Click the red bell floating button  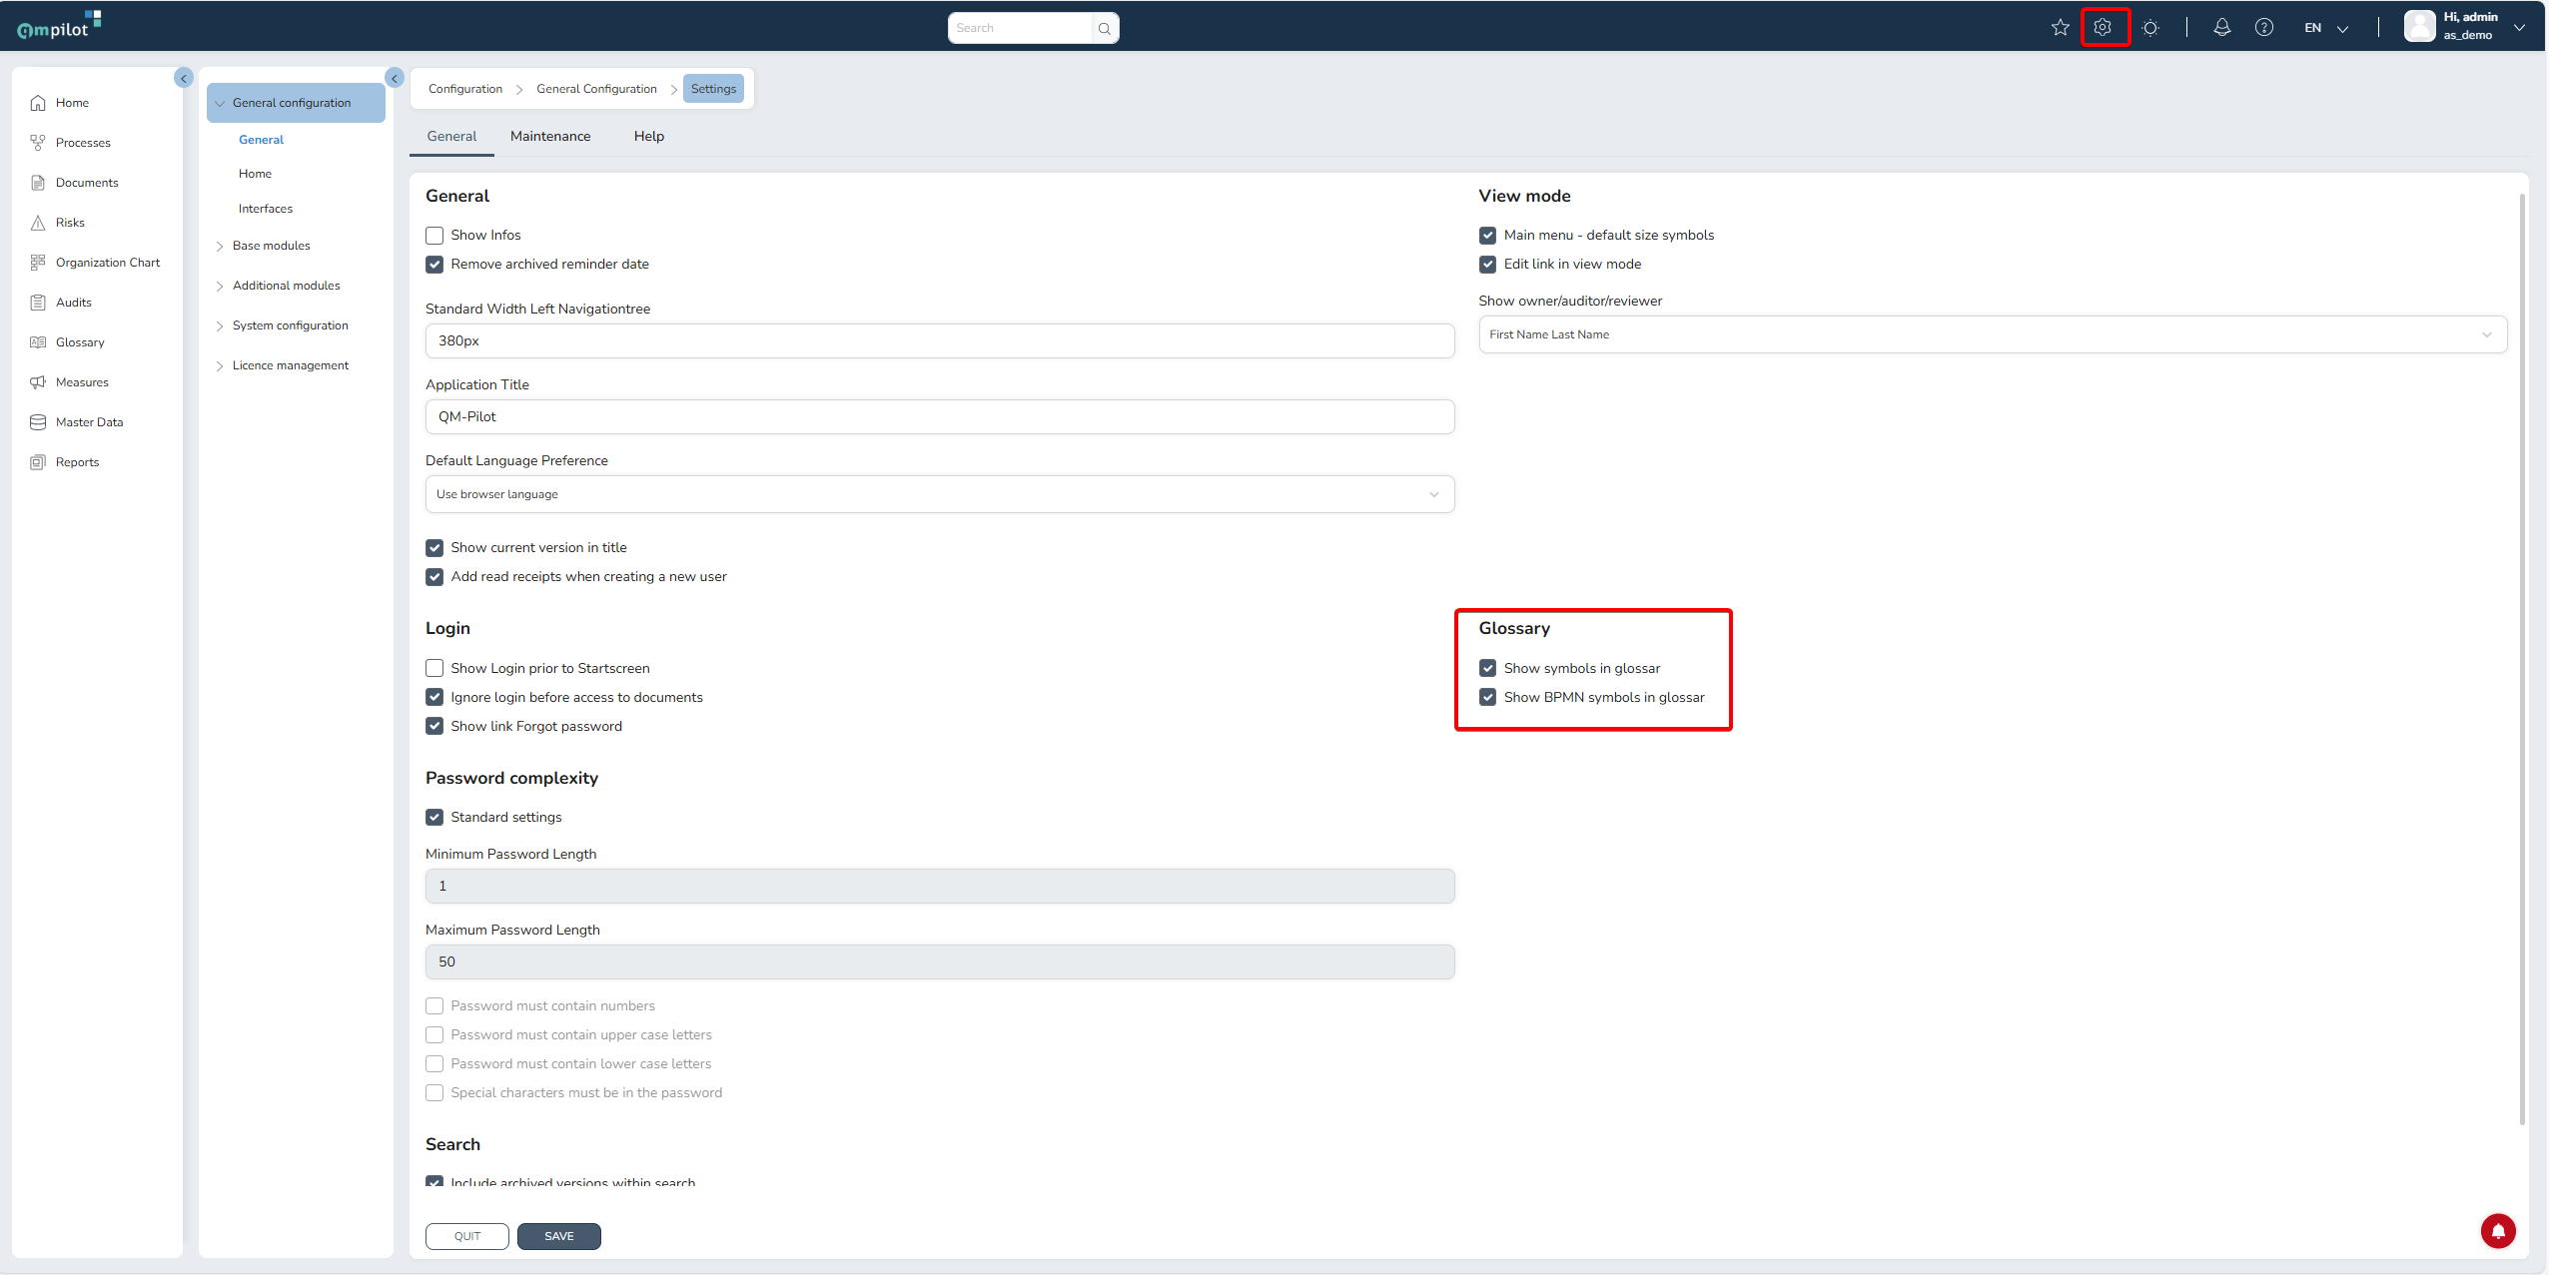click(2497, 1231)
